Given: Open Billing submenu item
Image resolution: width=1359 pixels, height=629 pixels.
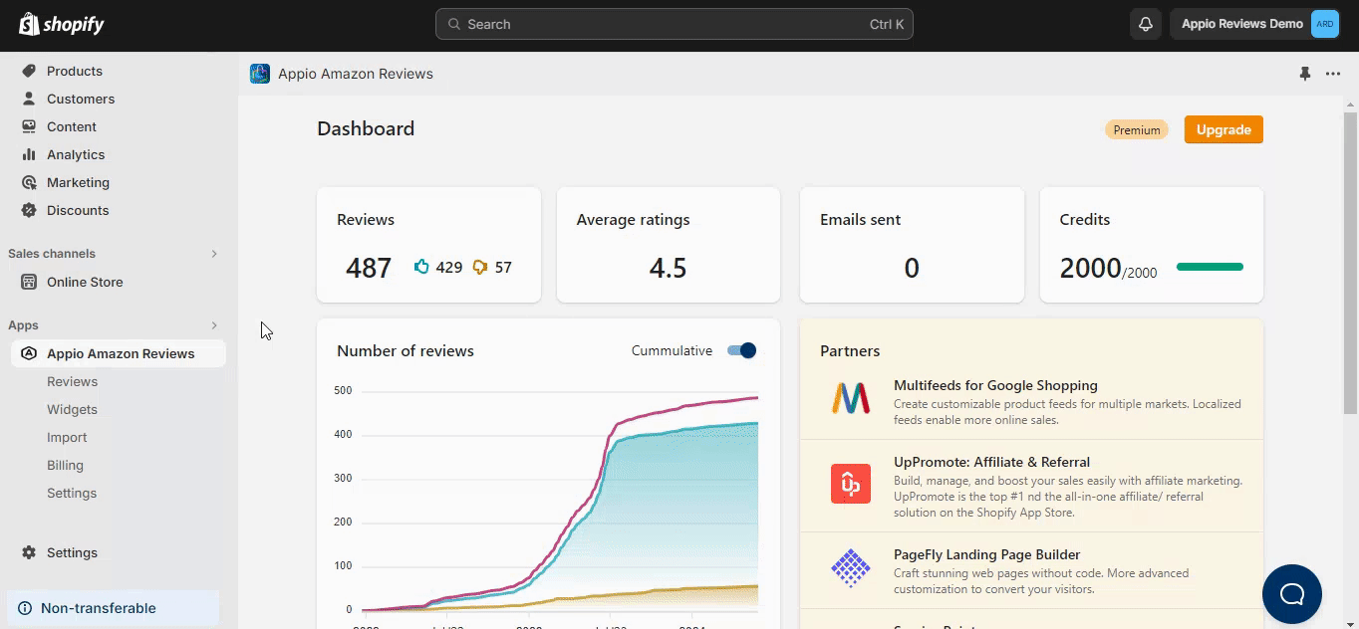Looking at the screenshot, I should 65,465.
